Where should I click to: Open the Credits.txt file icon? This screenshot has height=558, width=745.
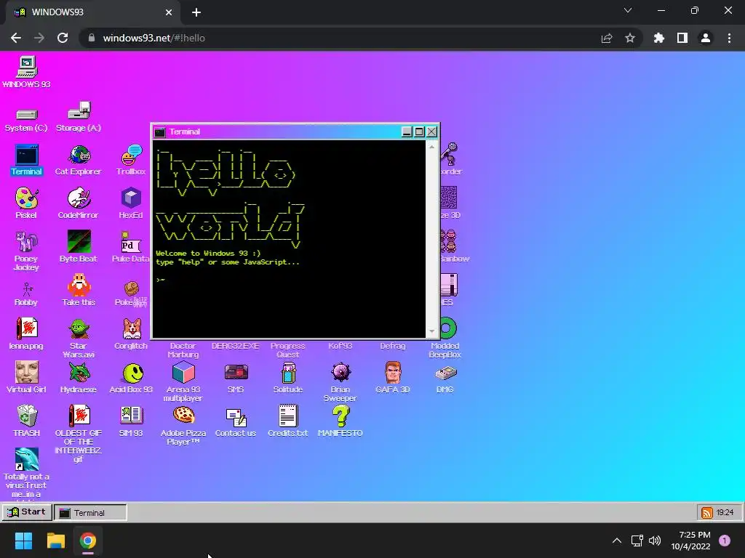coord(288,416)
